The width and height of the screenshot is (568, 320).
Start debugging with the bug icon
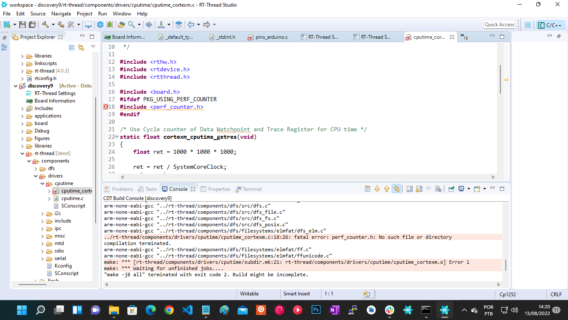click(110, 25)
